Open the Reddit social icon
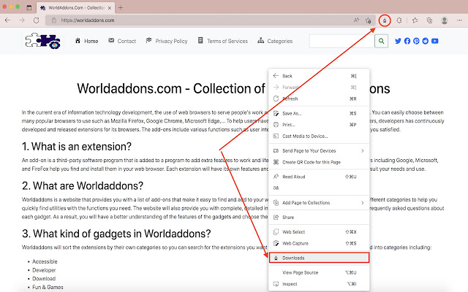 pyautogui.click(x=426, y=41)
